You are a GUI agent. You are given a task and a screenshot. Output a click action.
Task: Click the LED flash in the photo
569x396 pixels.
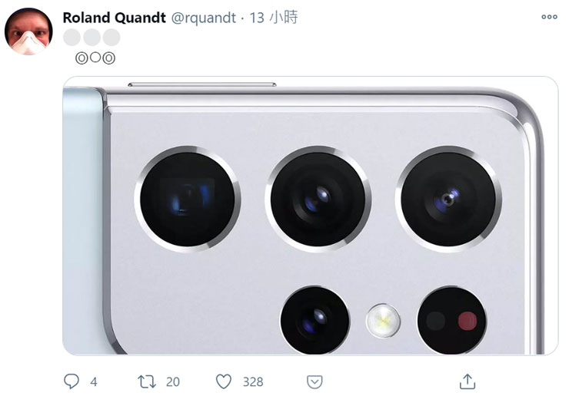pyautogui.click(x=383, y=321)
